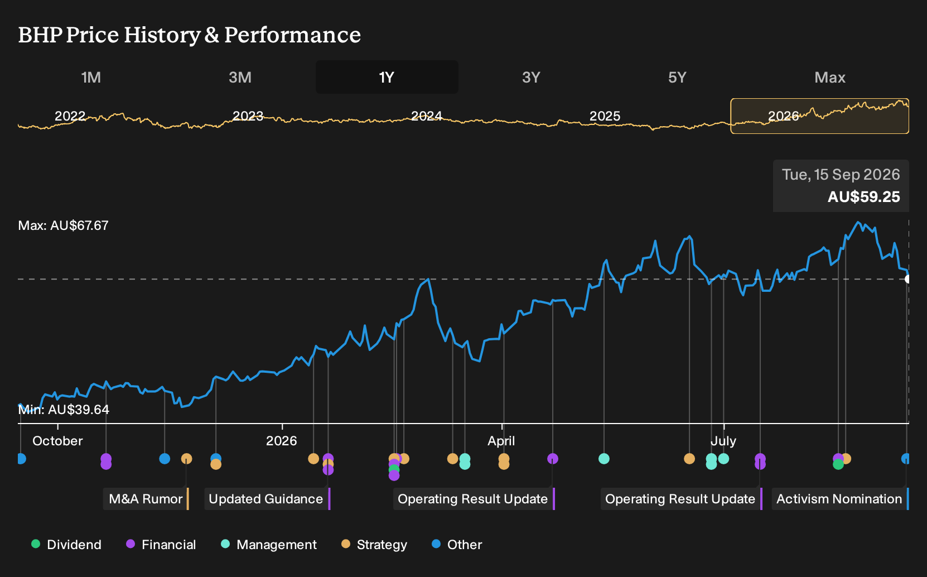Click the mid-June orange Strategy event dot

[x=689, y=459]
